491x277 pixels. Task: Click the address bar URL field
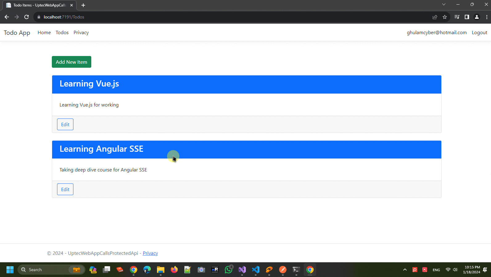pyautogui.click(x=216, y=17)
